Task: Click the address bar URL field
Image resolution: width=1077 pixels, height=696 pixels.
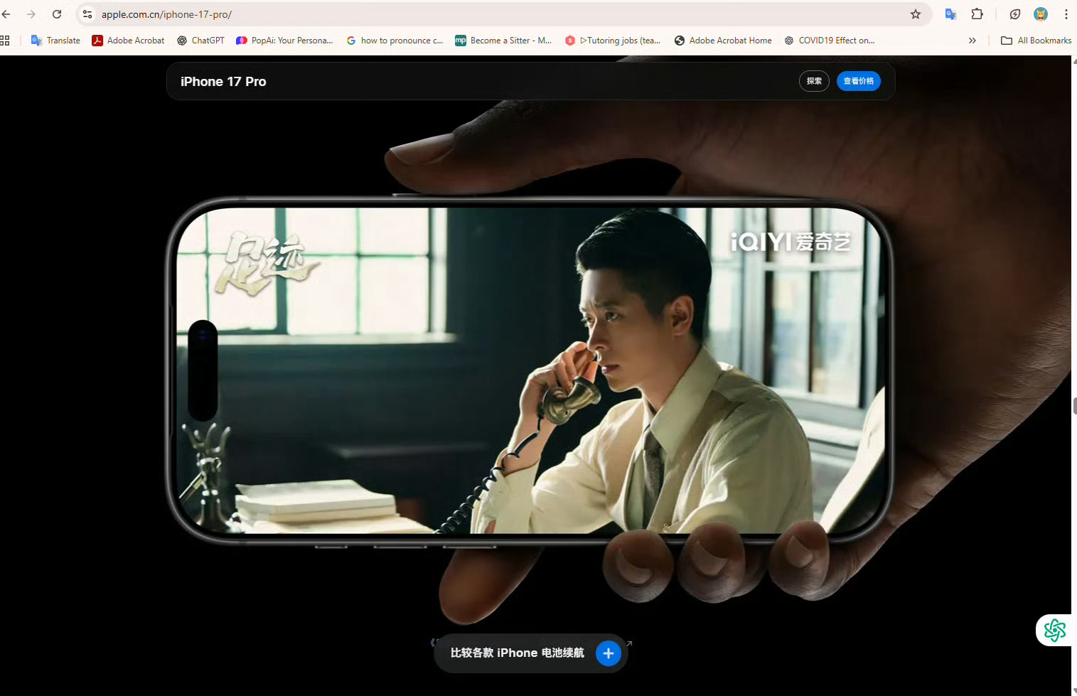Action: pyautogui.click(x=498, y=14)
